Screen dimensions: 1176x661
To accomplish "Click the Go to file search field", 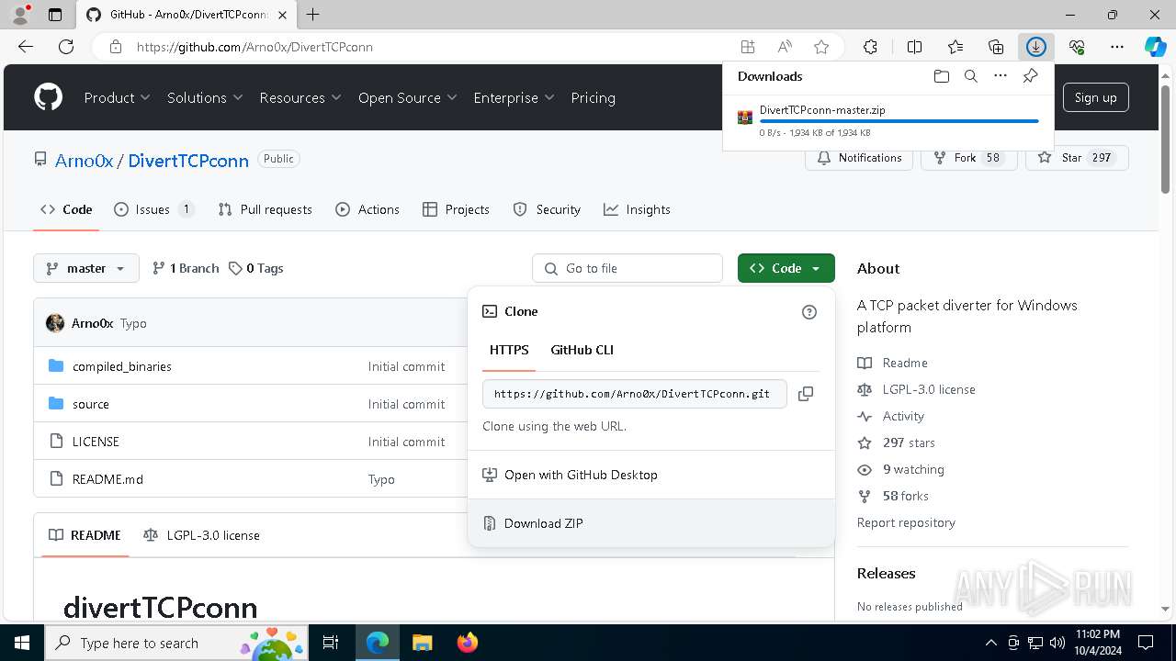I will click(x=628, y=268).
